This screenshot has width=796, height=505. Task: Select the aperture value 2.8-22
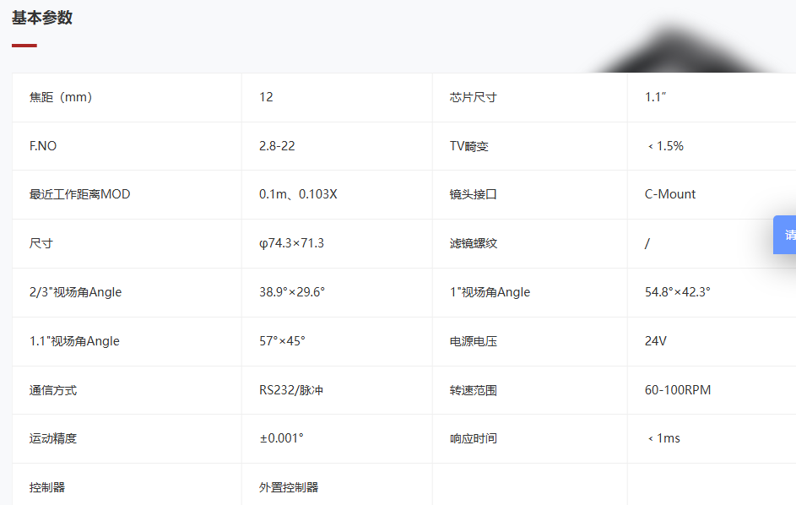pos(277,146)
